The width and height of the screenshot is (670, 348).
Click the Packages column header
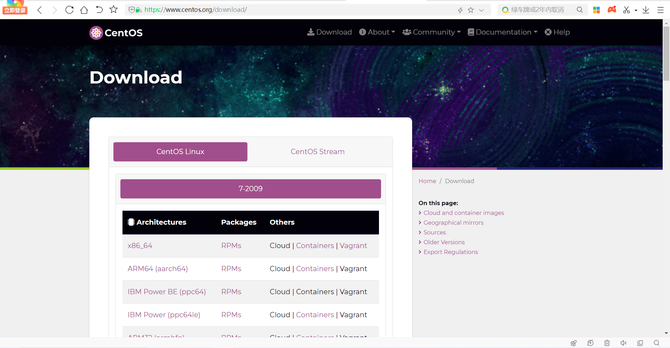(x=239, y=222)
